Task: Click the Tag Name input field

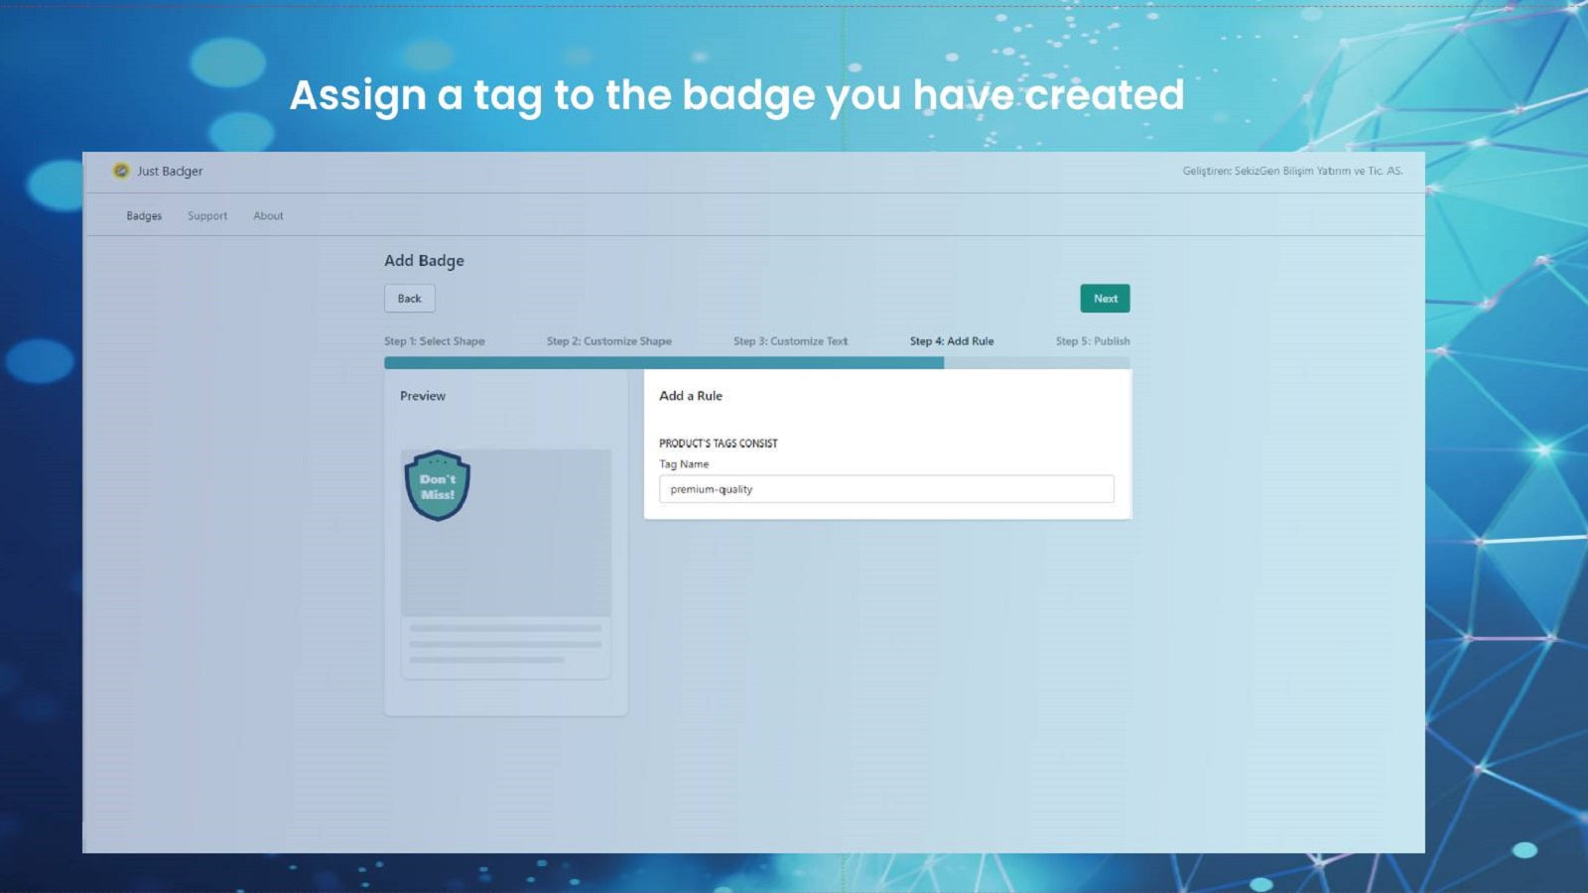Action: click(x=886, y=489)
